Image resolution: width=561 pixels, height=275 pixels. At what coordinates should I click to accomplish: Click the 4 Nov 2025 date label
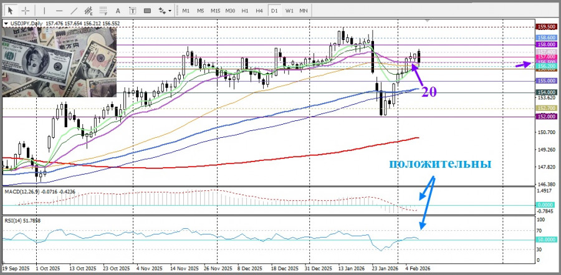(150, 268)
